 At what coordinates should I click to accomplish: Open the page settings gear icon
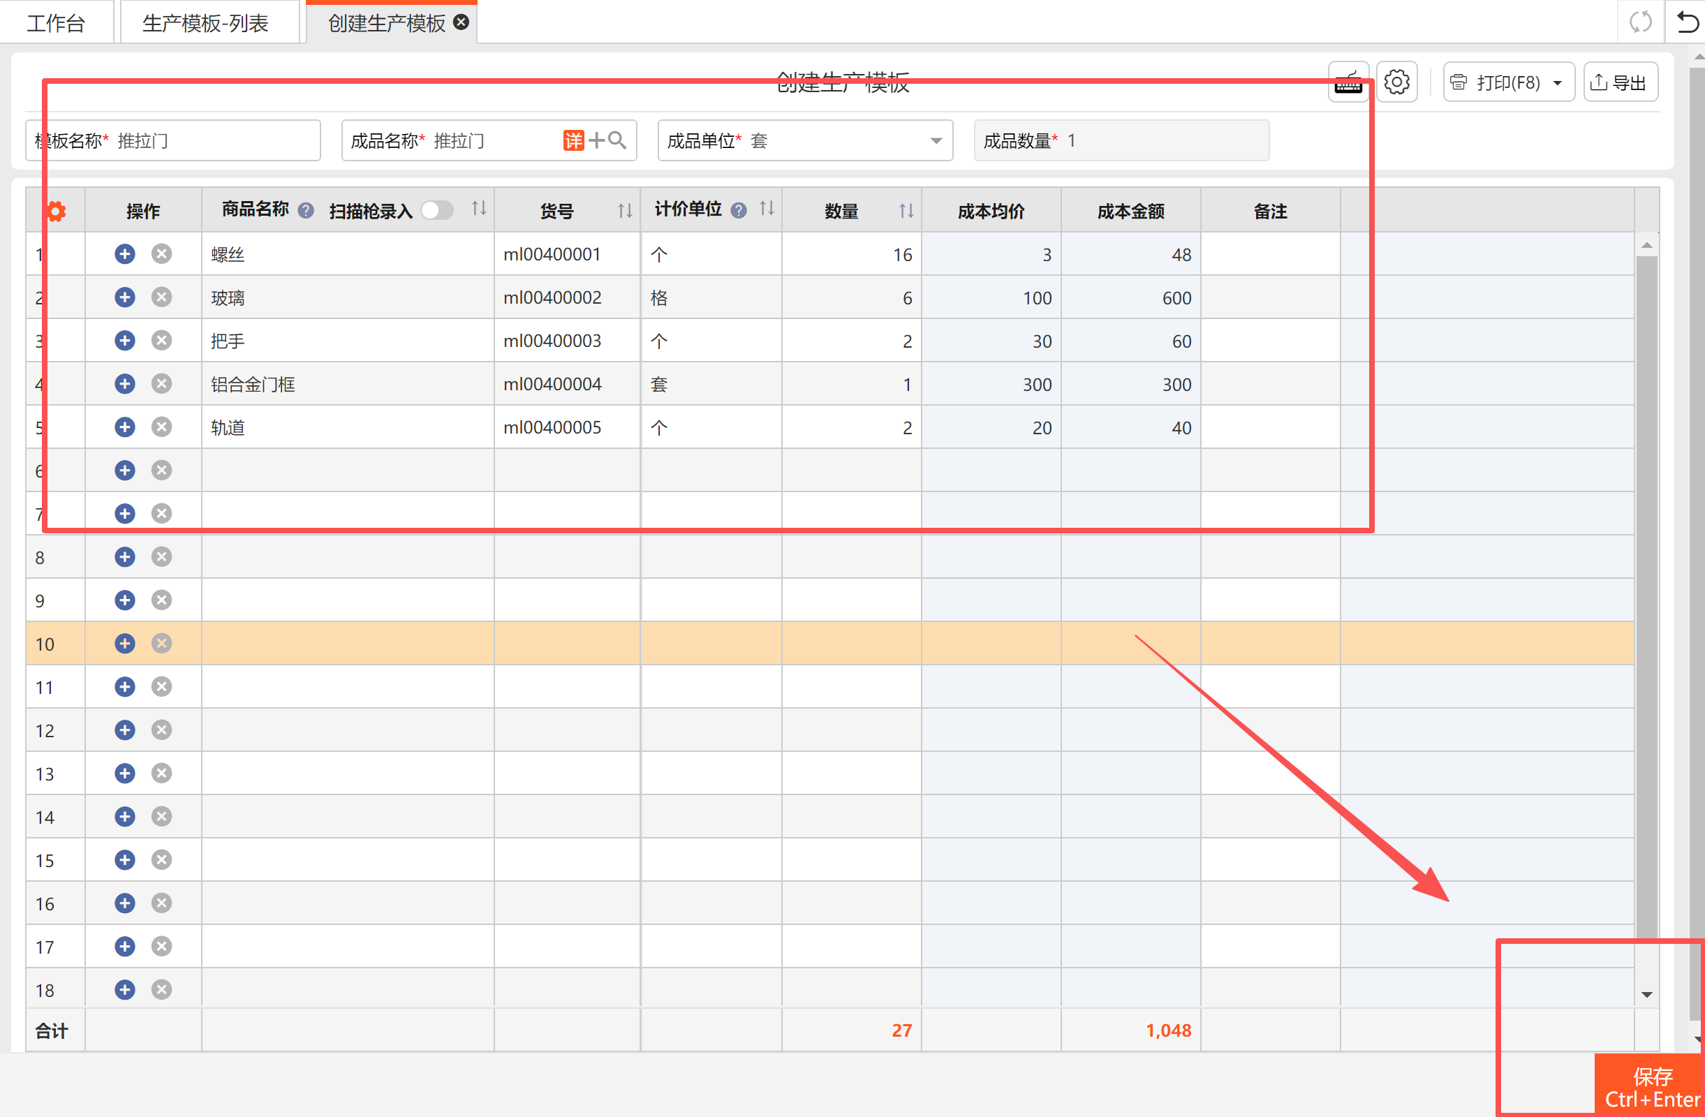[x=1397, y=82]
